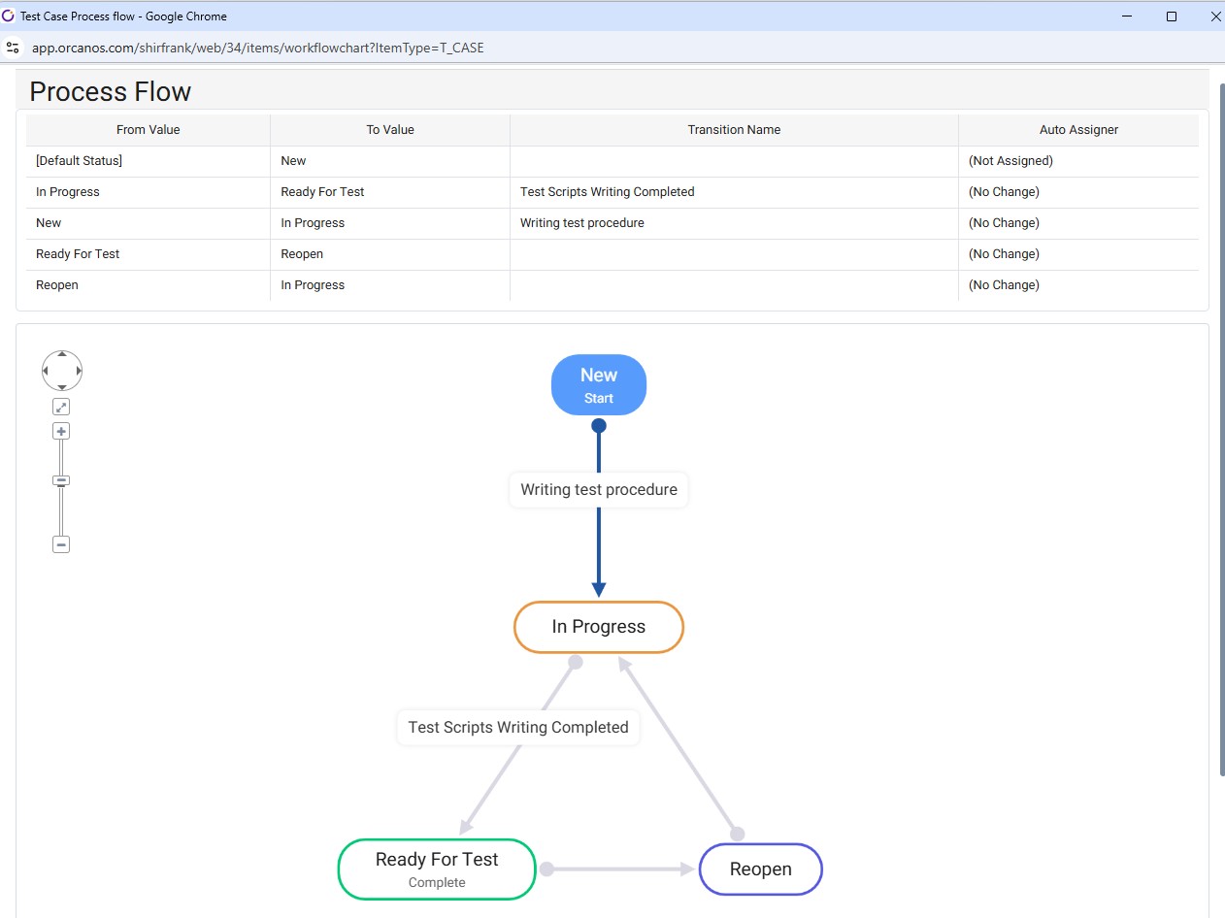
Task: Pan the diagram down with the navigator arrow
Action: pos(62,386)
